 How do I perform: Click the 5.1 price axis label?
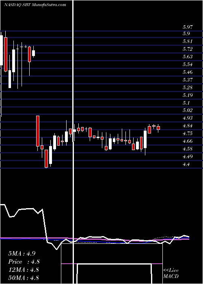coord(186,103)
